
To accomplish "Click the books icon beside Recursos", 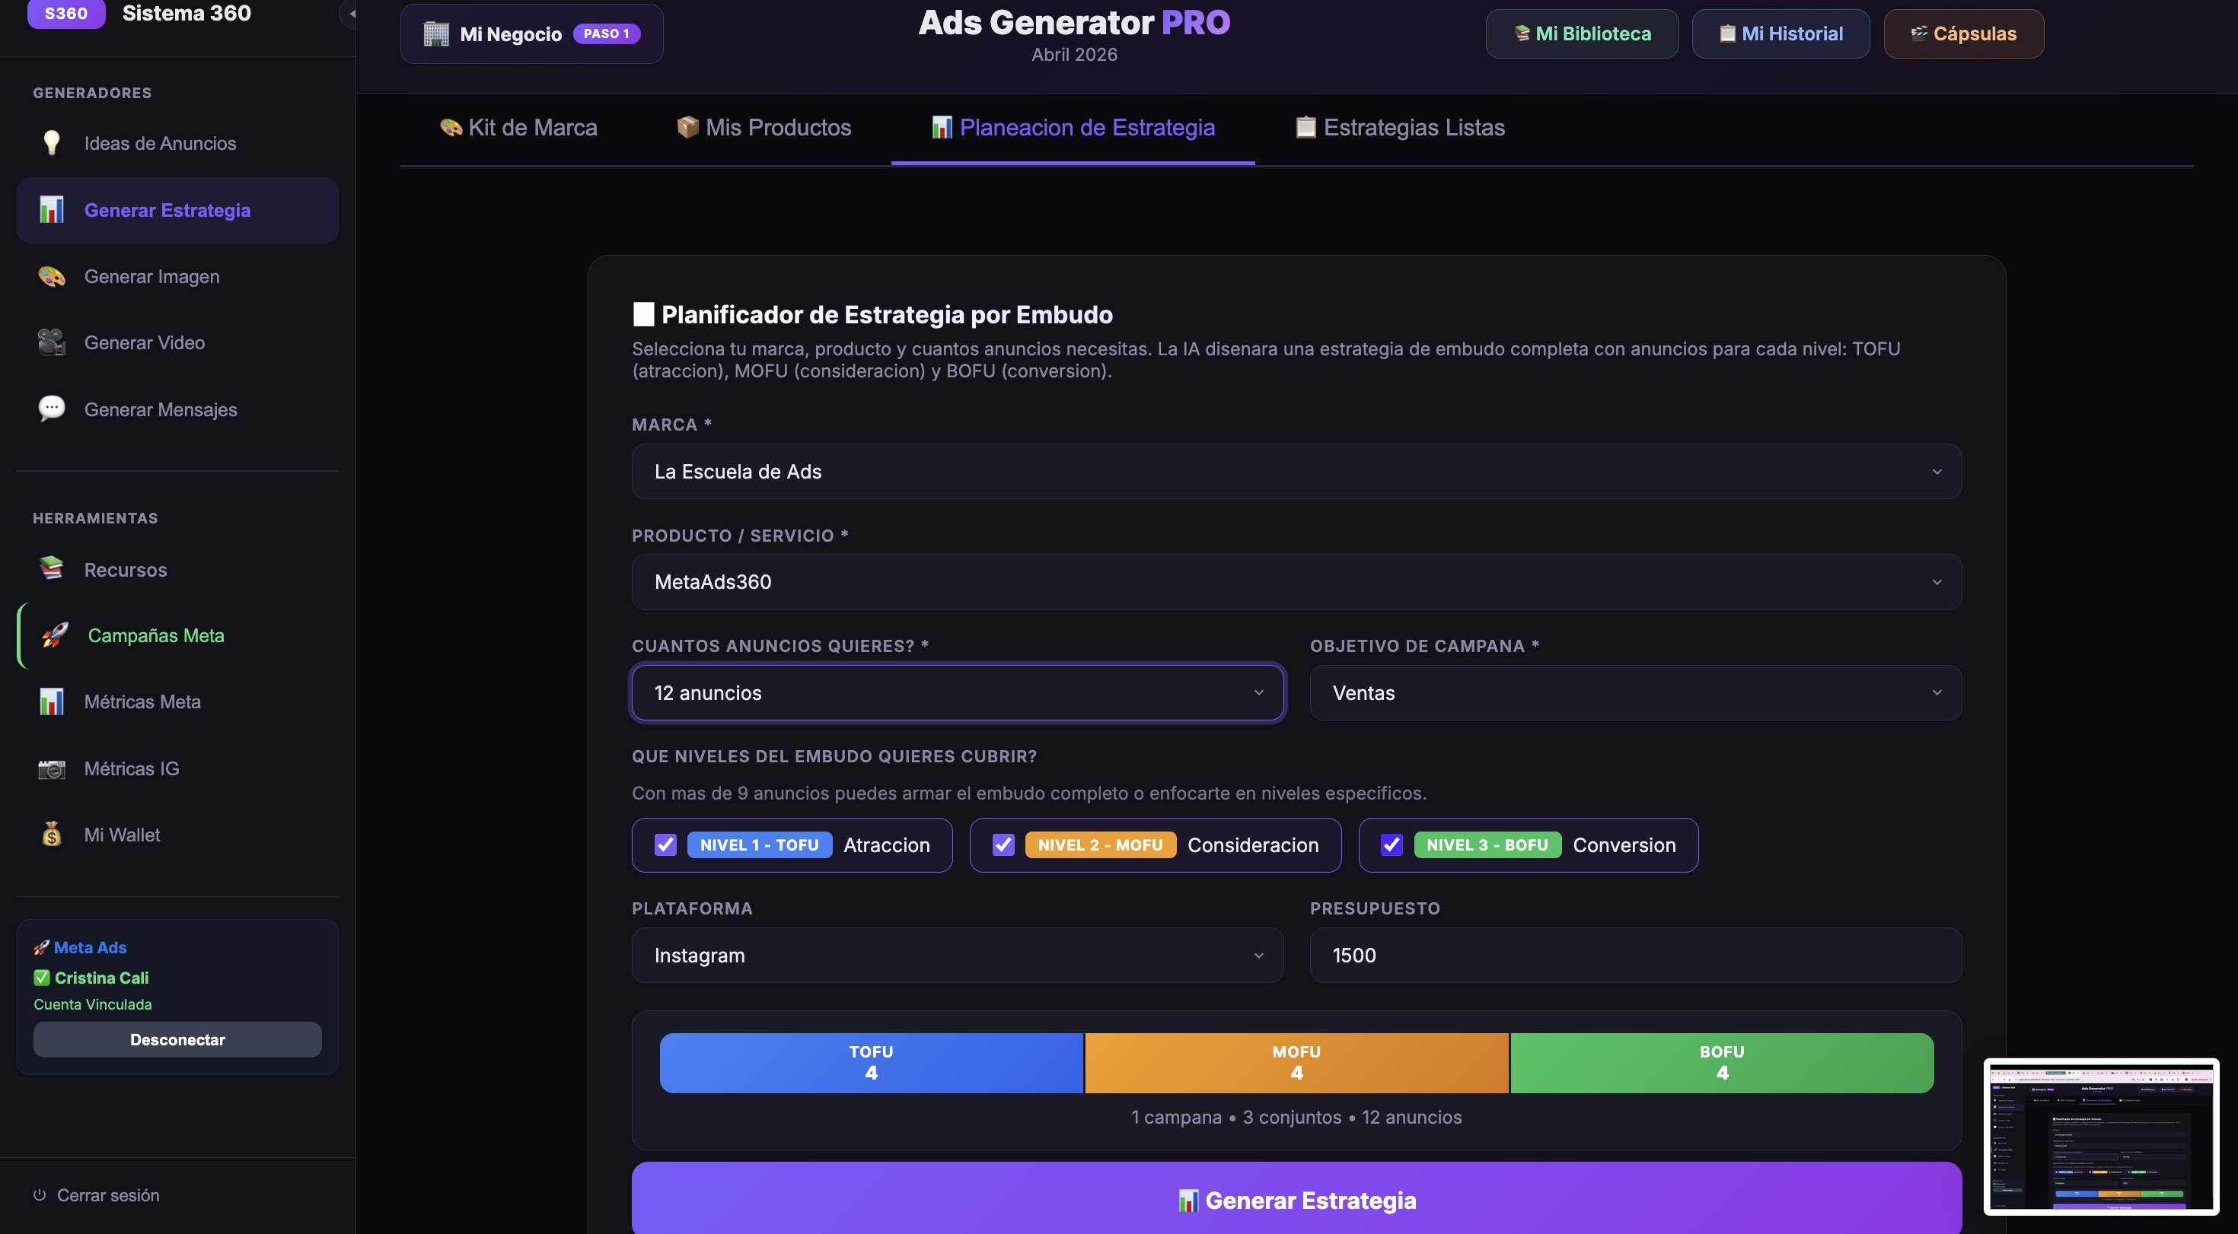I will coord(51,570).
